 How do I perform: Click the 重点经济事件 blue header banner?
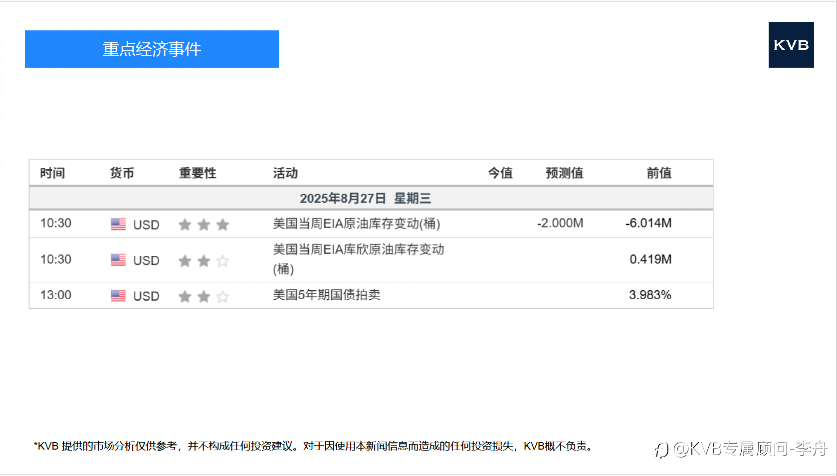(152, 49)
